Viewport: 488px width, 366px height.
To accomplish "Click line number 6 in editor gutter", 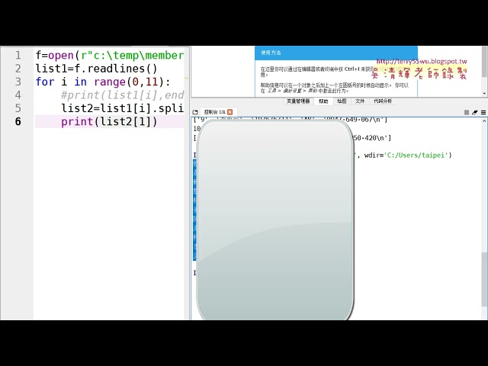I will [x=18, y=121].
